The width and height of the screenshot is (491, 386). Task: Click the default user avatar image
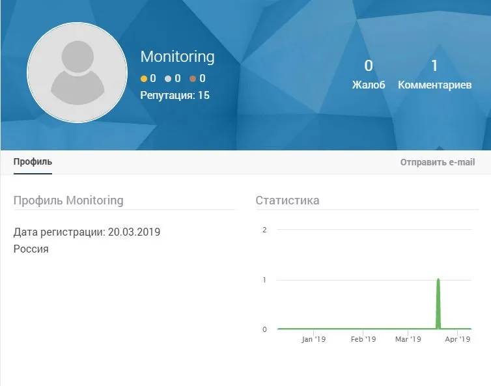coord(77,72)
